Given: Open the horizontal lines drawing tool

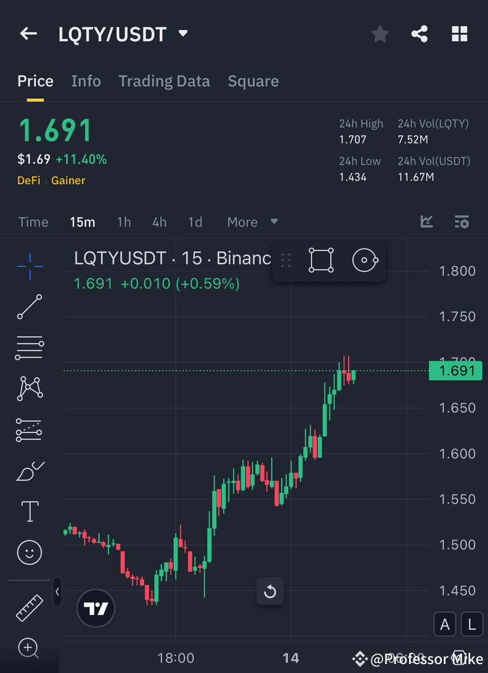Looking at the screenshot, I should 29,348.
